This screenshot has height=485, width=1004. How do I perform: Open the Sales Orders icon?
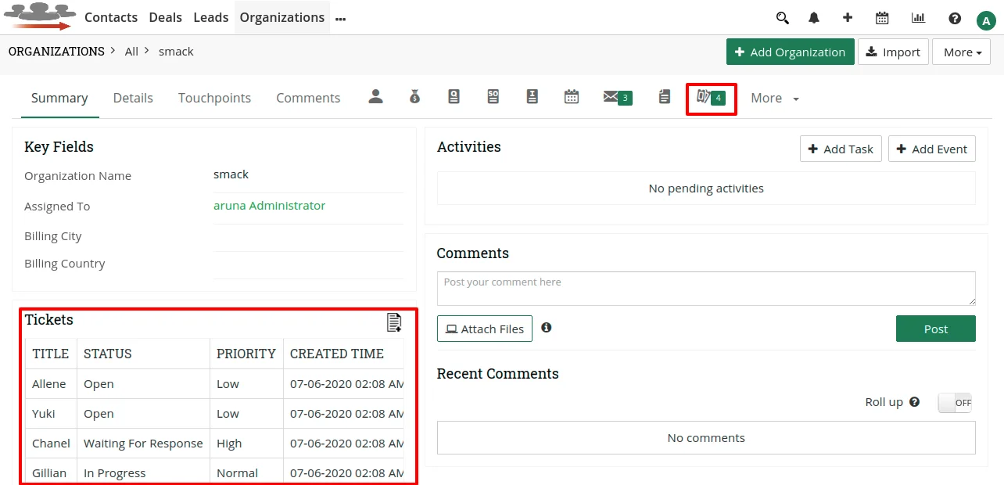(493, 96)
